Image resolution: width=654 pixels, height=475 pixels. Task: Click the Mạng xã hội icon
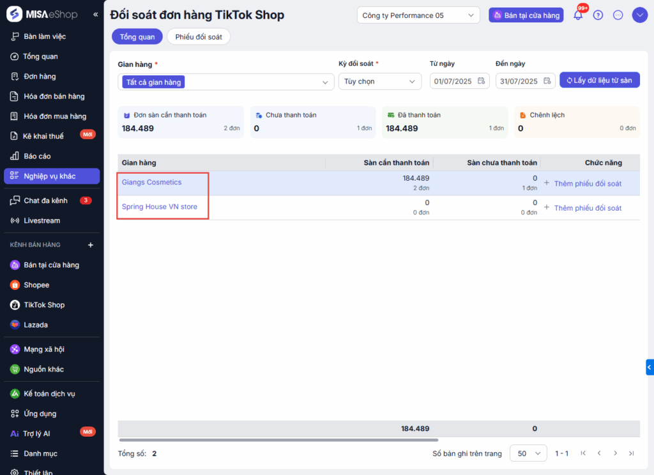15,349
